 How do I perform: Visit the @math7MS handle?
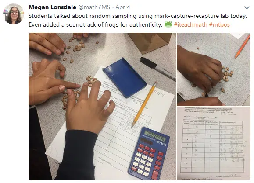click(94, 7)
